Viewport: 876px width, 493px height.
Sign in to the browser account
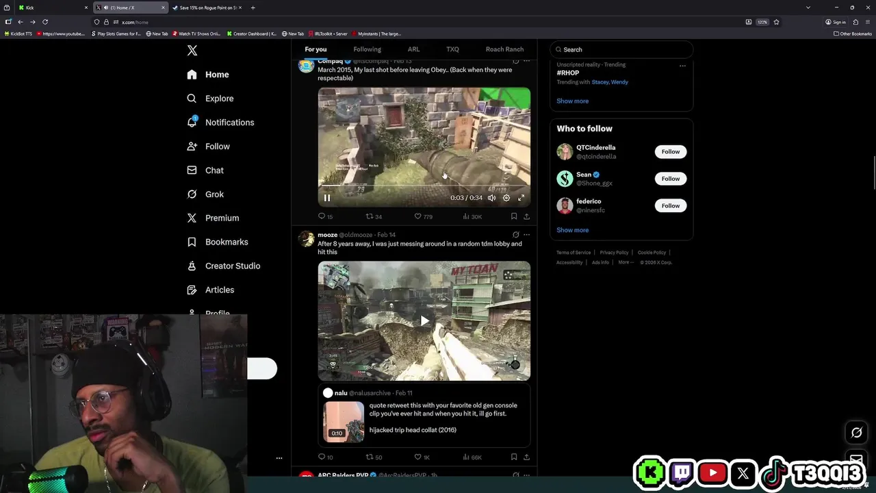pos(836,22)
